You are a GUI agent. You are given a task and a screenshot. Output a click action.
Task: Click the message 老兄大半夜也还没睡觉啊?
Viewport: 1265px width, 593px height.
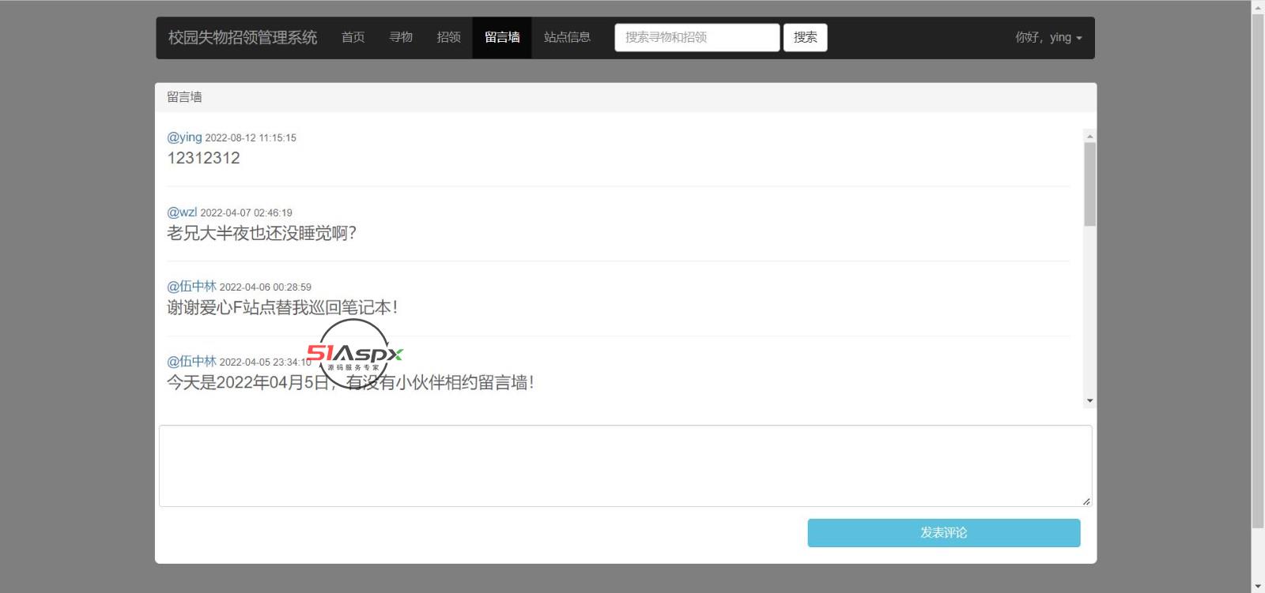coord(262,233)
